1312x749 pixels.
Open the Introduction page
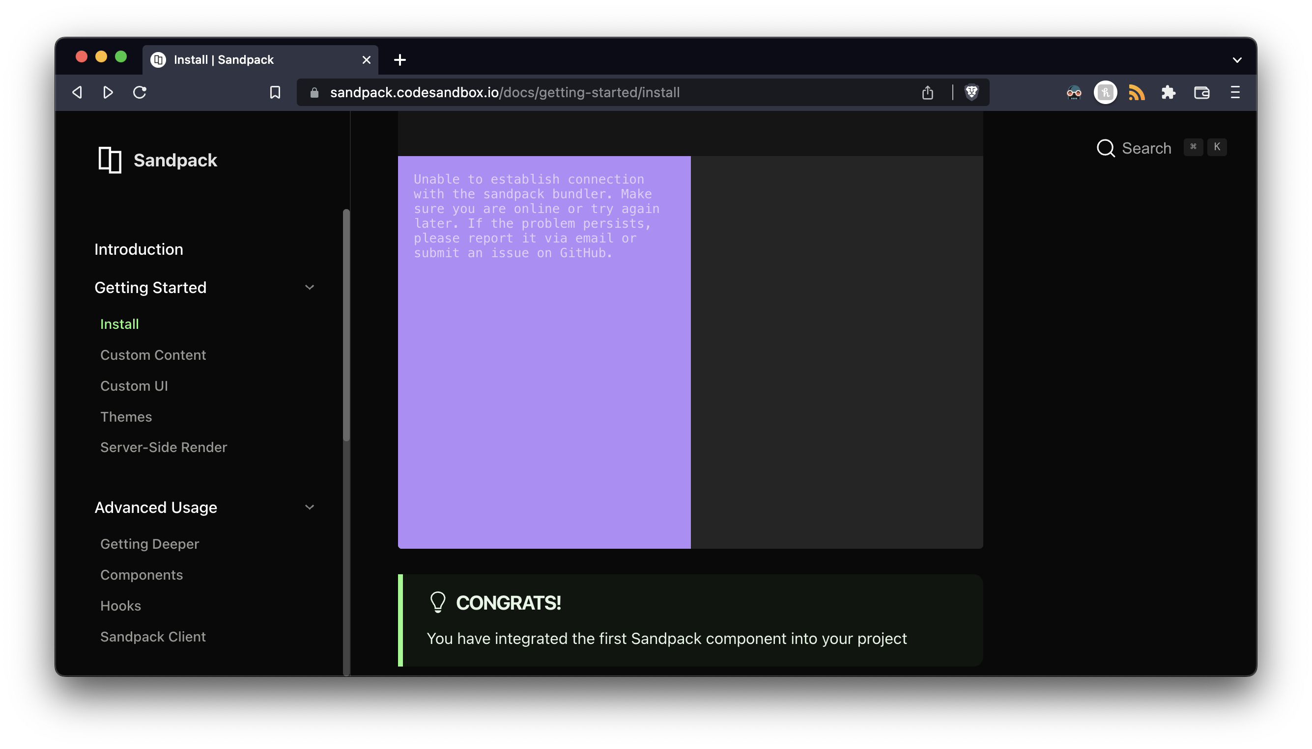[x=139, y=249]
